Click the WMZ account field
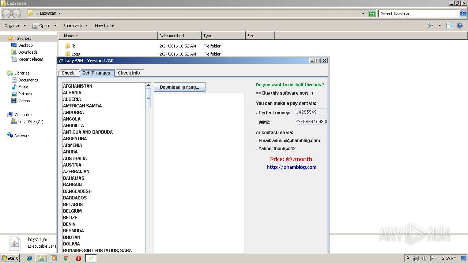Screen dimensions: 468x263 click(311, 122)
